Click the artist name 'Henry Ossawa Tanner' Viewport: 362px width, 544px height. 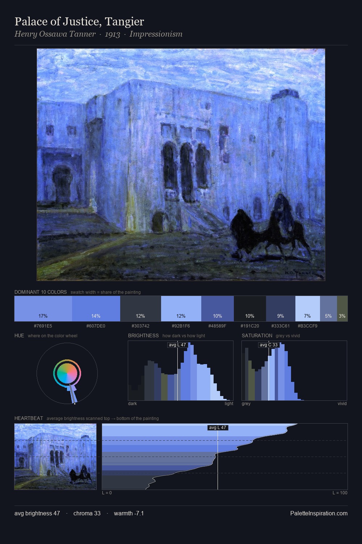pyautogui.click(x=55, y=34)
